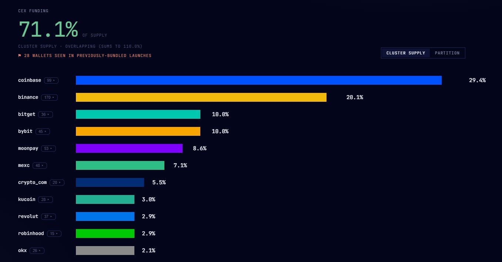This screenshot has height=262, width=502.
Task: Click the 8.6% value
Action: click(200, 148)
